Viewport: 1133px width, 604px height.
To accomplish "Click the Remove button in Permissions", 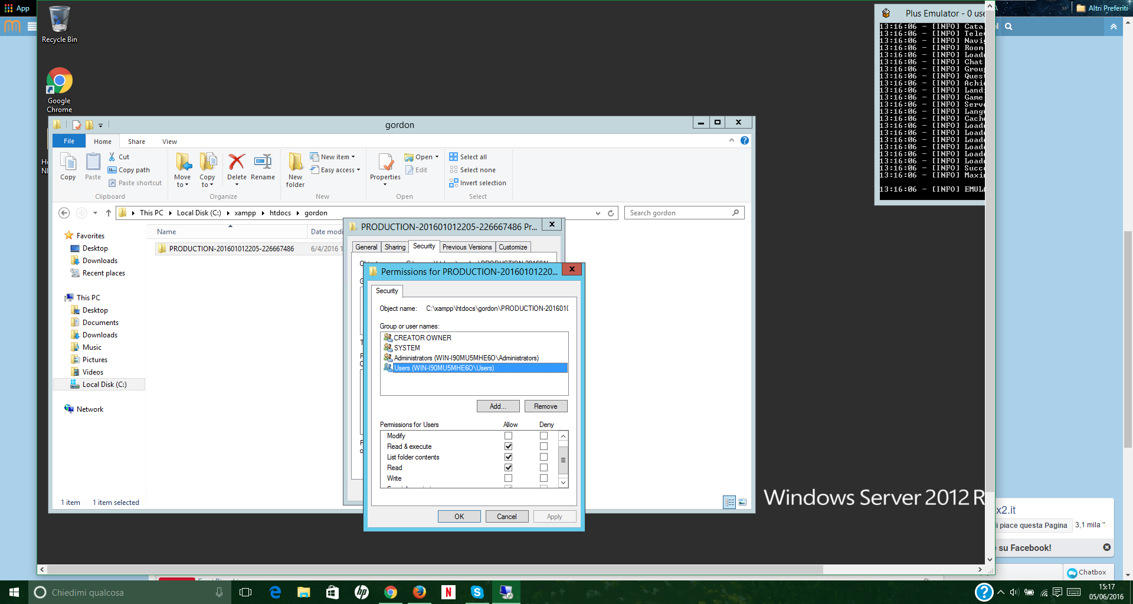I will (546, 406).
